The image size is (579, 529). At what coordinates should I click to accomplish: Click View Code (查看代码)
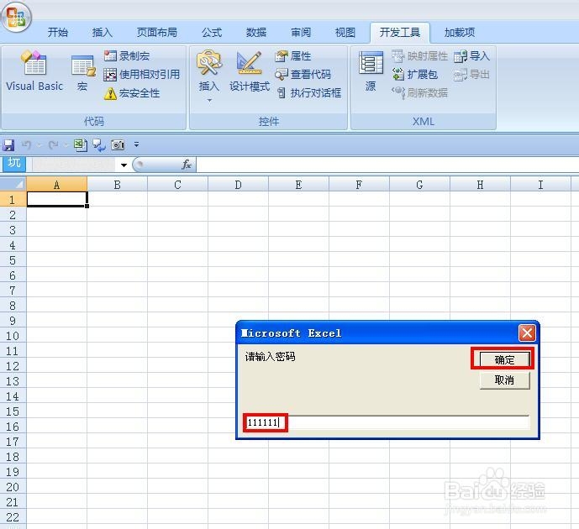point(303,75)
